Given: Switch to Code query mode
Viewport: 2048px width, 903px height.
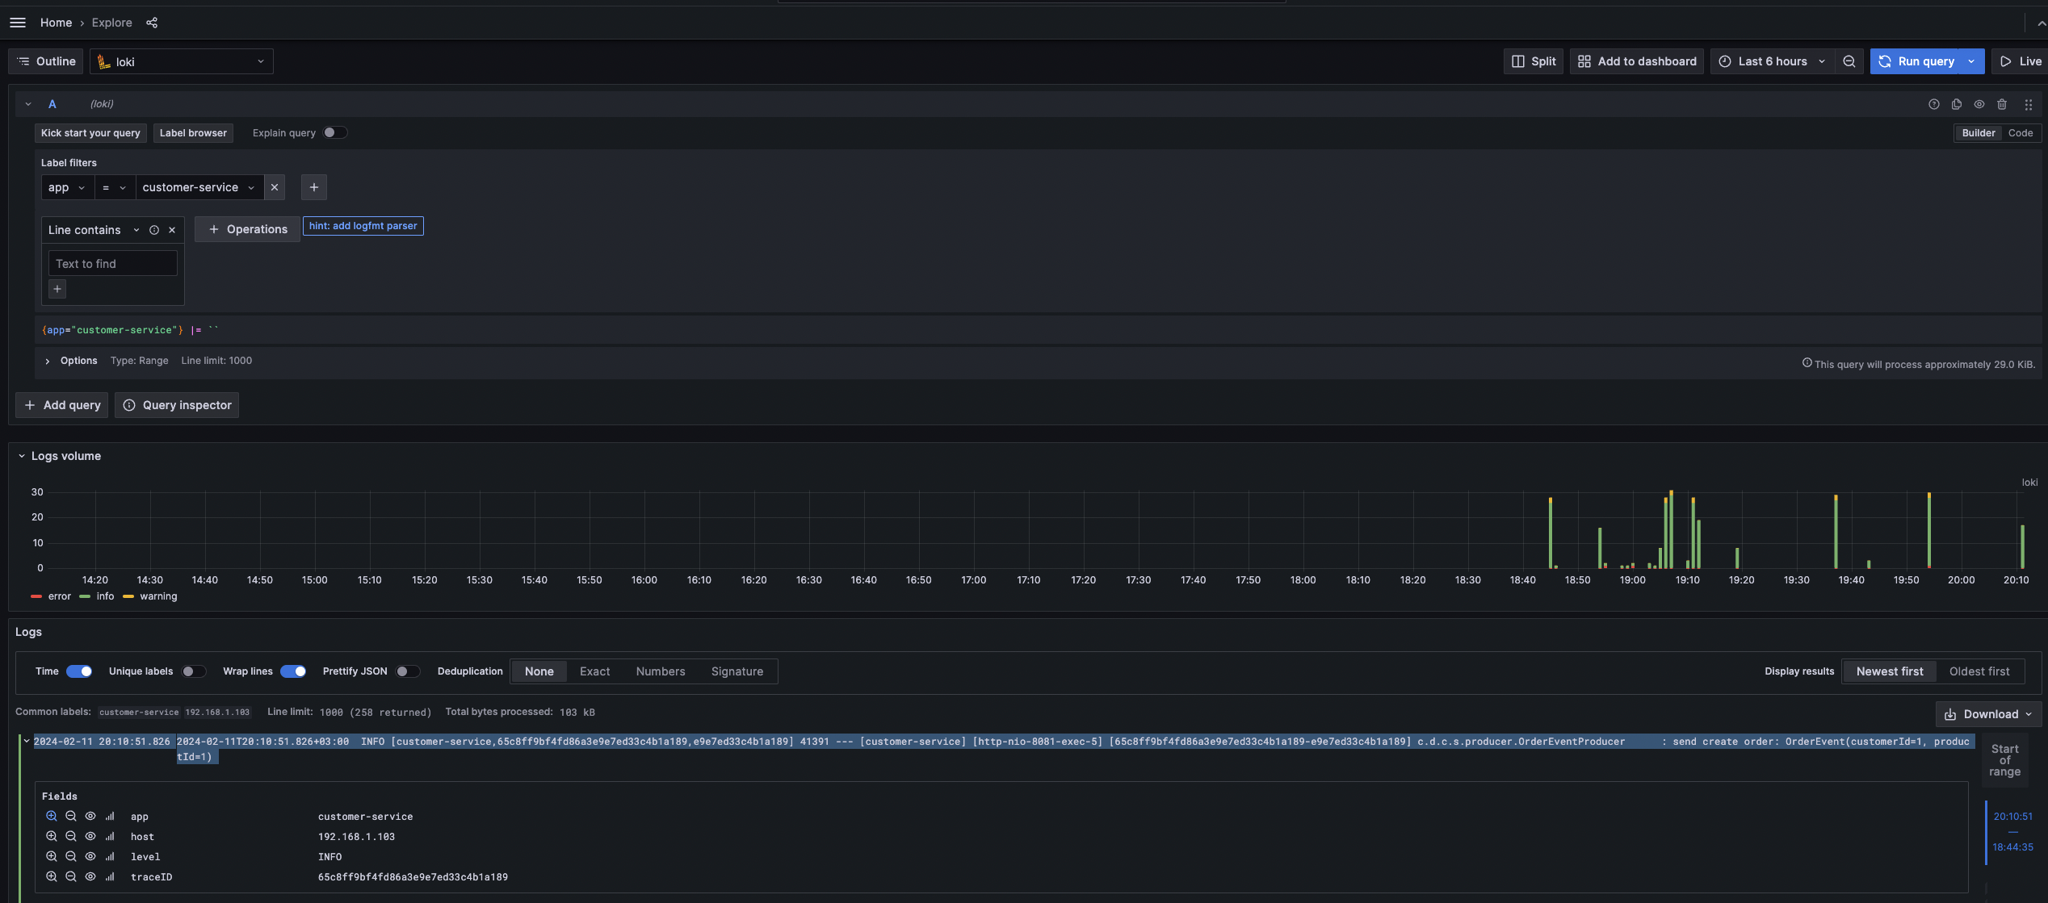Looking at the screenshot, I should [2021, 133].
